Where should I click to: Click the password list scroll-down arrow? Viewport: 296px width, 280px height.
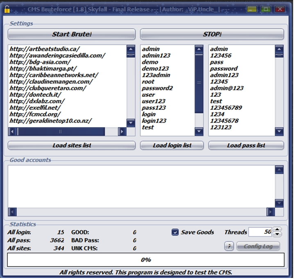point(279,131)
